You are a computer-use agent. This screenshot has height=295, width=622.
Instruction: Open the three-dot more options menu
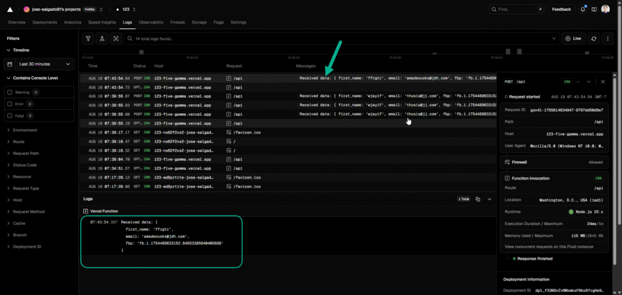[x=606, y=38]
